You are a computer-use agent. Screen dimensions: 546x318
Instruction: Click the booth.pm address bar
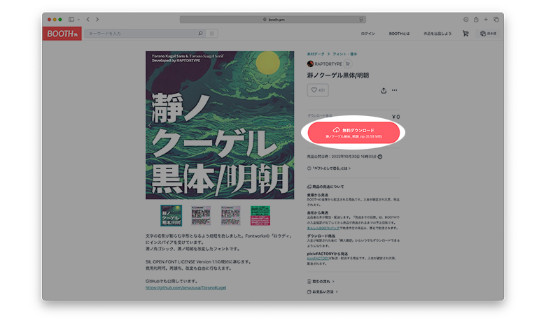273,20
